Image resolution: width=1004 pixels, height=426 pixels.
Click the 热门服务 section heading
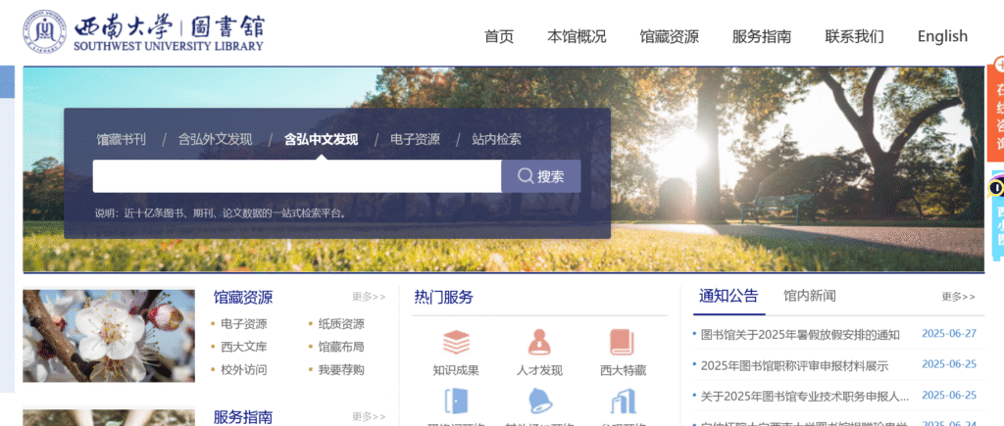tap(444, 298)
